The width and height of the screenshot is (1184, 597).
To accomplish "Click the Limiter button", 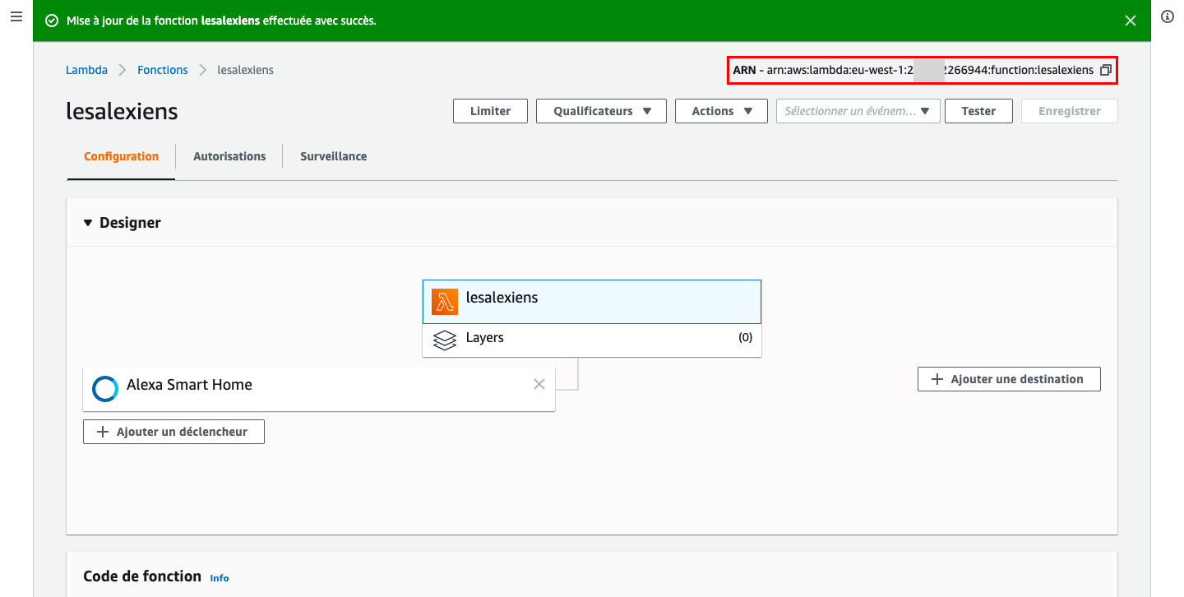I will 490,111.
